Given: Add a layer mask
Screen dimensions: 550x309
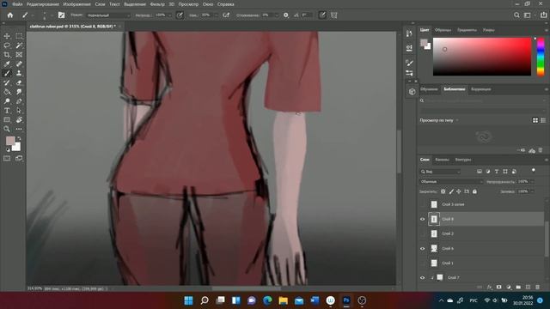Looking at the screenshot, I should click(x=498, y=288).
